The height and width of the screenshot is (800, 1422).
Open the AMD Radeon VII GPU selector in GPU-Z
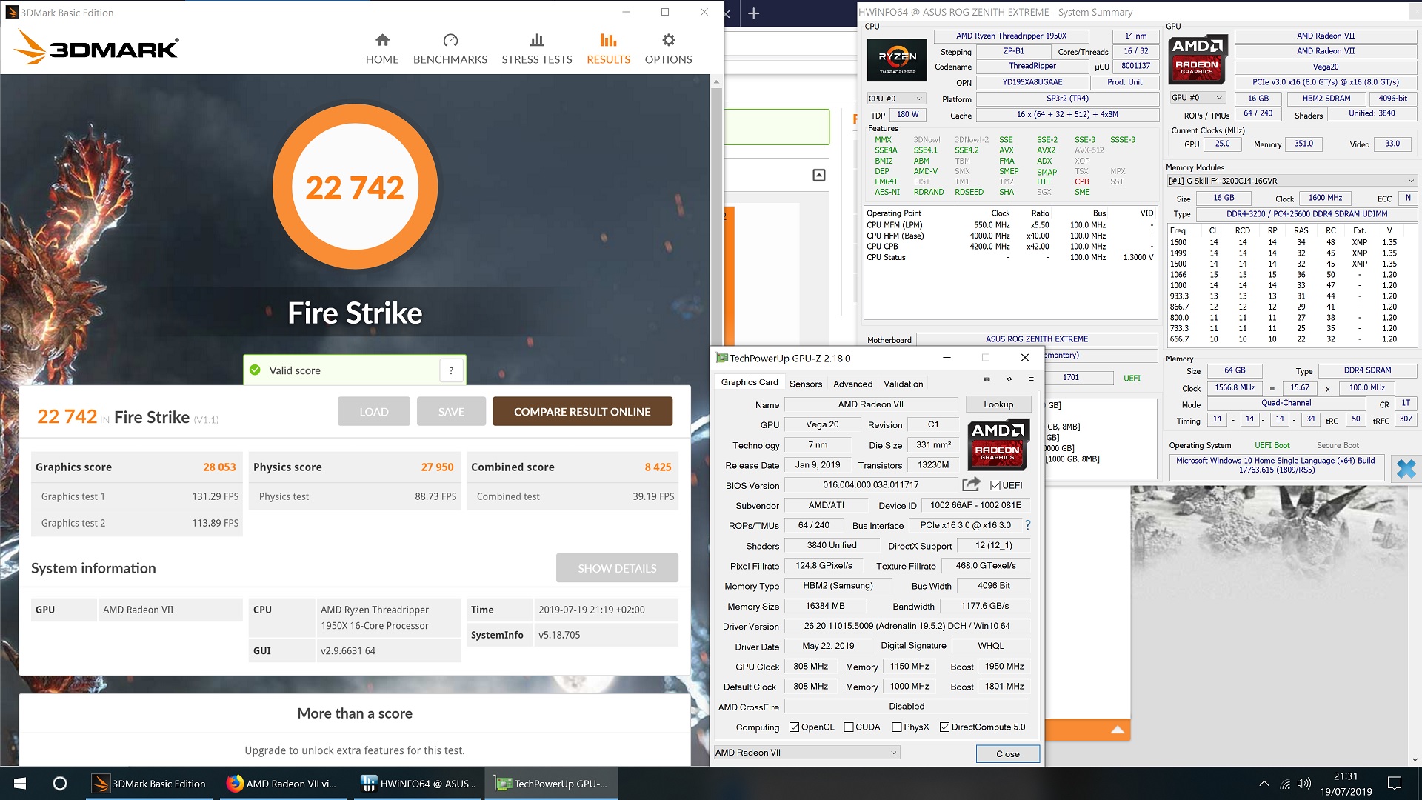(807, 753)
